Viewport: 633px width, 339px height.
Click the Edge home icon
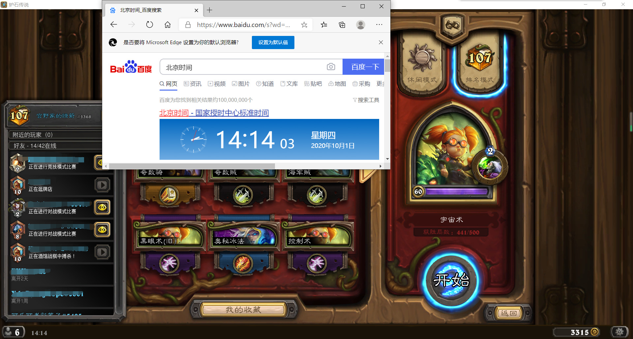167,25
